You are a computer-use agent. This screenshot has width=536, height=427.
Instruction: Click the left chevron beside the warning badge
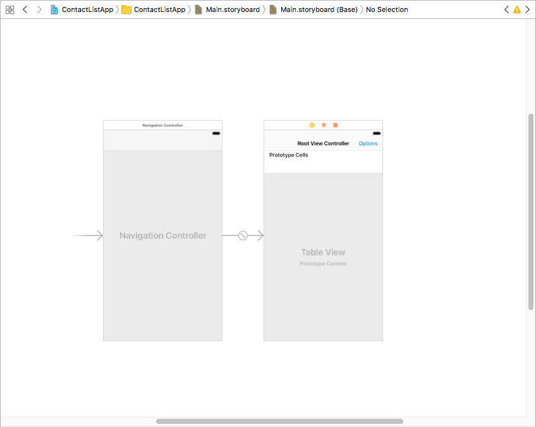point(508,9)
